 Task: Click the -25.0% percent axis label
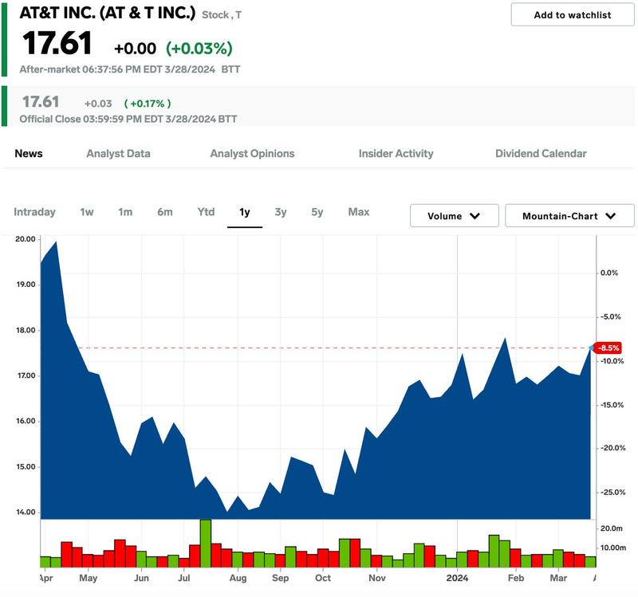point(612,493)
